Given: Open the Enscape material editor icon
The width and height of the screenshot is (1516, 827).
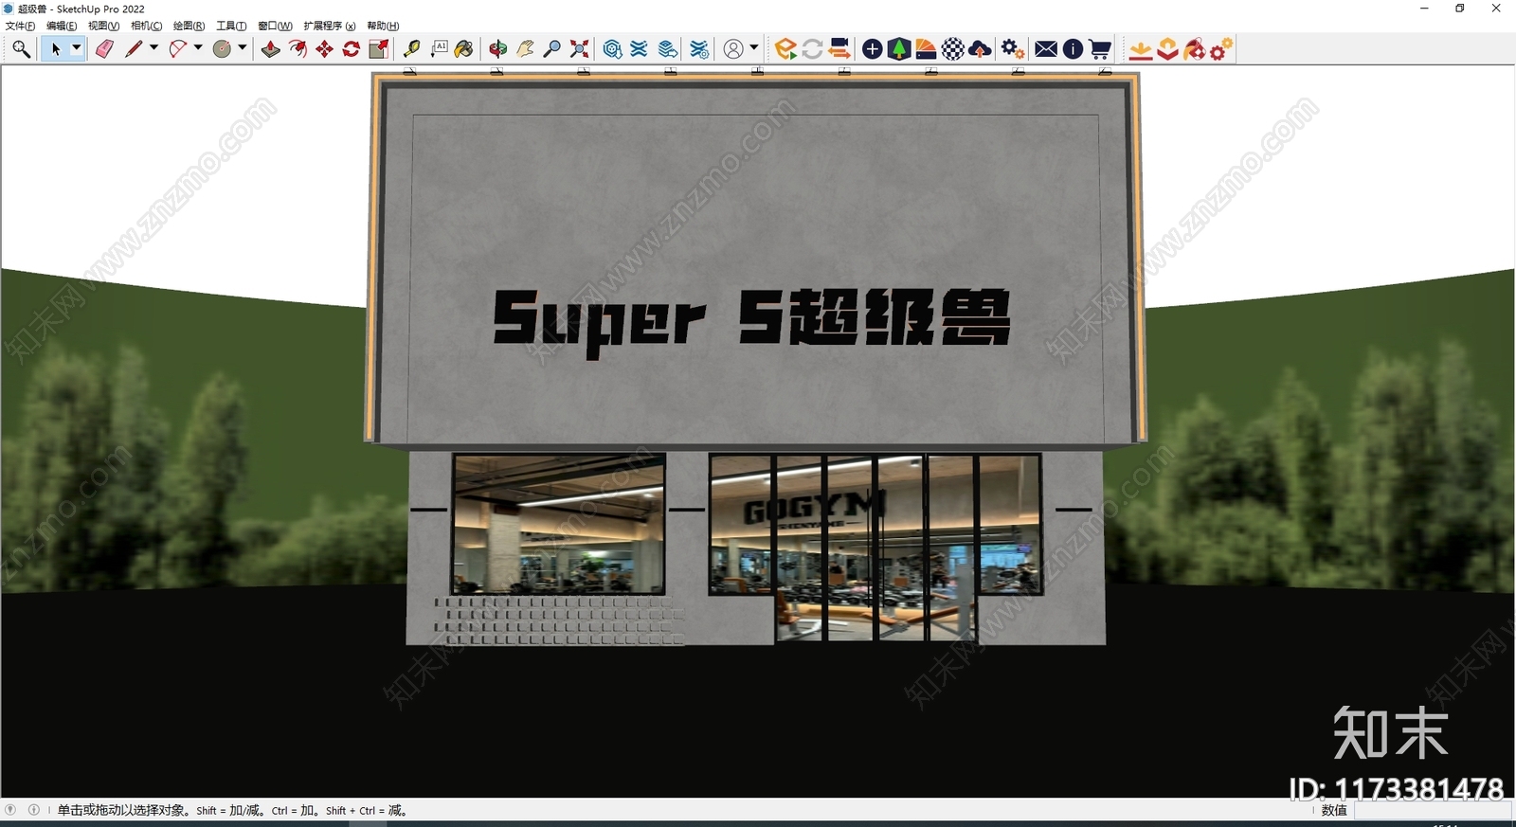Looking at the screenshot, I should pos(926,49).
